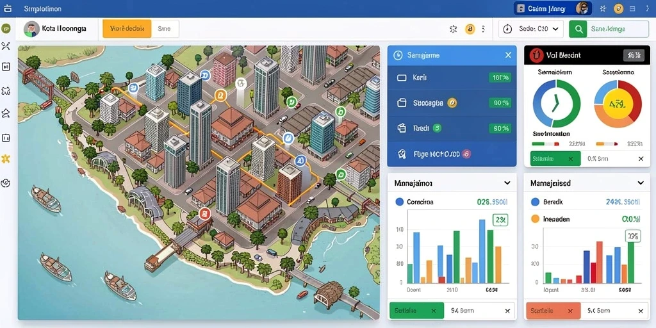Collapse the Mnnajaimoi chart panel chevron
This screenshot has height=328, width=656.
[507, 183]
